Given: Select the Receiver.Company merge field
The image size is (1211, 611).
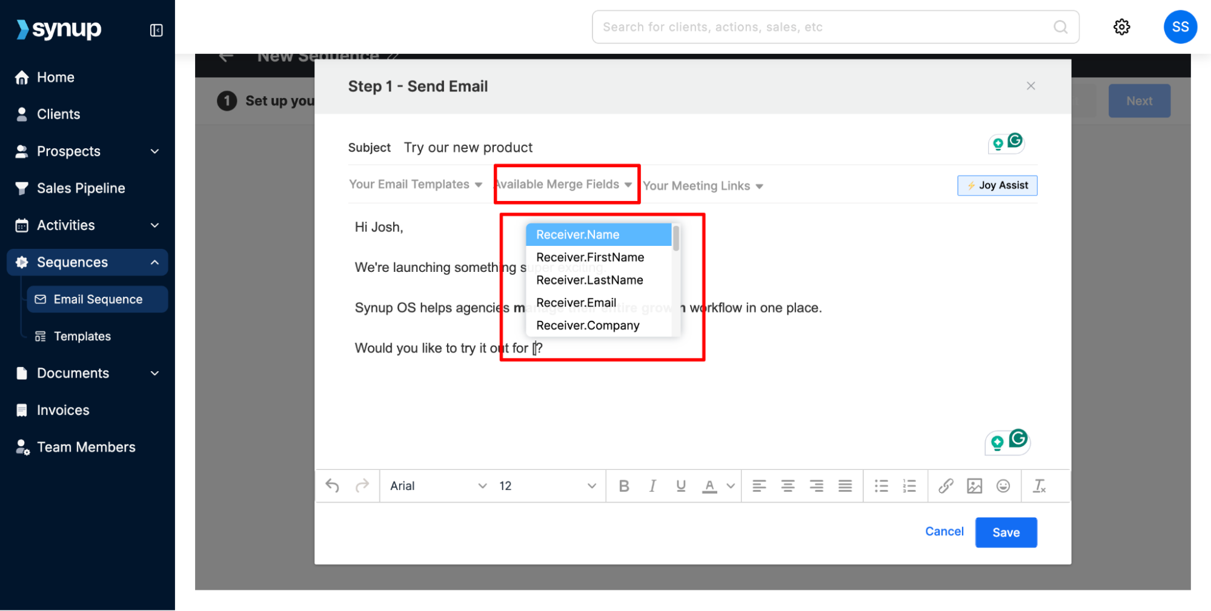Looking at the screenshot, I should [x=599, y=325].
